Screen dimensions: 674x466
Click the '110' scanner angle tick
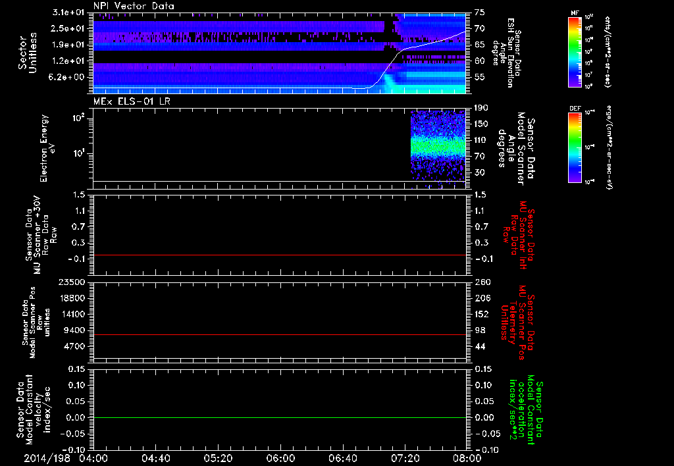click(481, 140)
